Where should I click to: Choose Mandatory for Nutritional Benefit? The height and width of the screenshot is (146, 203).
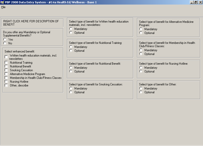[71, 67]
